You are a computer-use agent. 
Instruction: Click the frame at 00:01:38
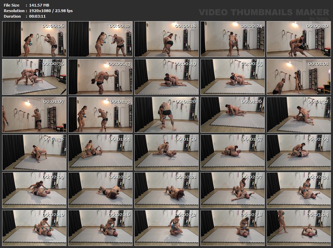pos(34,152)
